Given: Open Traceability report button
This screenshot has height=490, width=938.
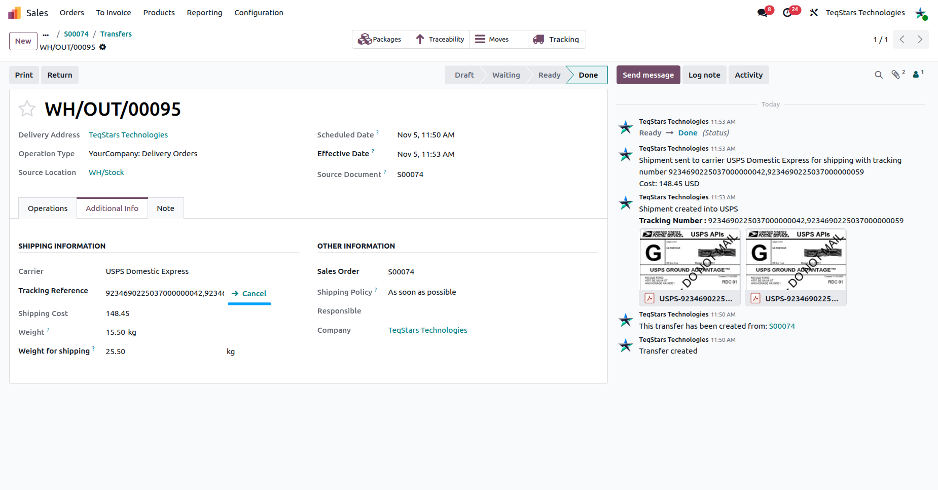Looking at the screenshot, I should [440, 40].
